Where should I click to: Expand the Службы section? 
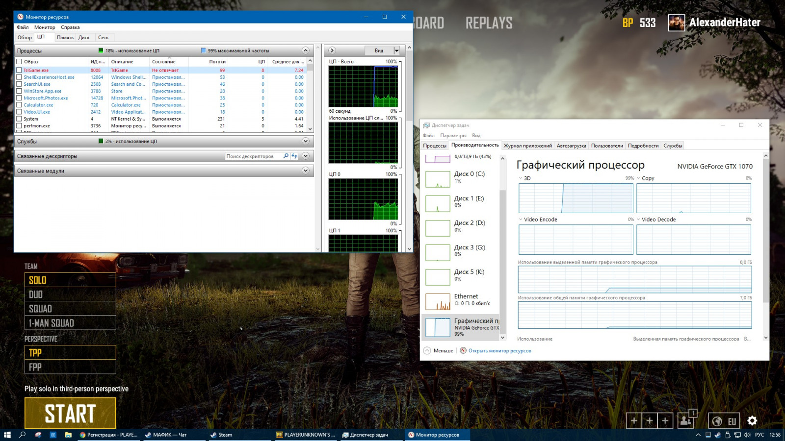click(x=305, y=141)
